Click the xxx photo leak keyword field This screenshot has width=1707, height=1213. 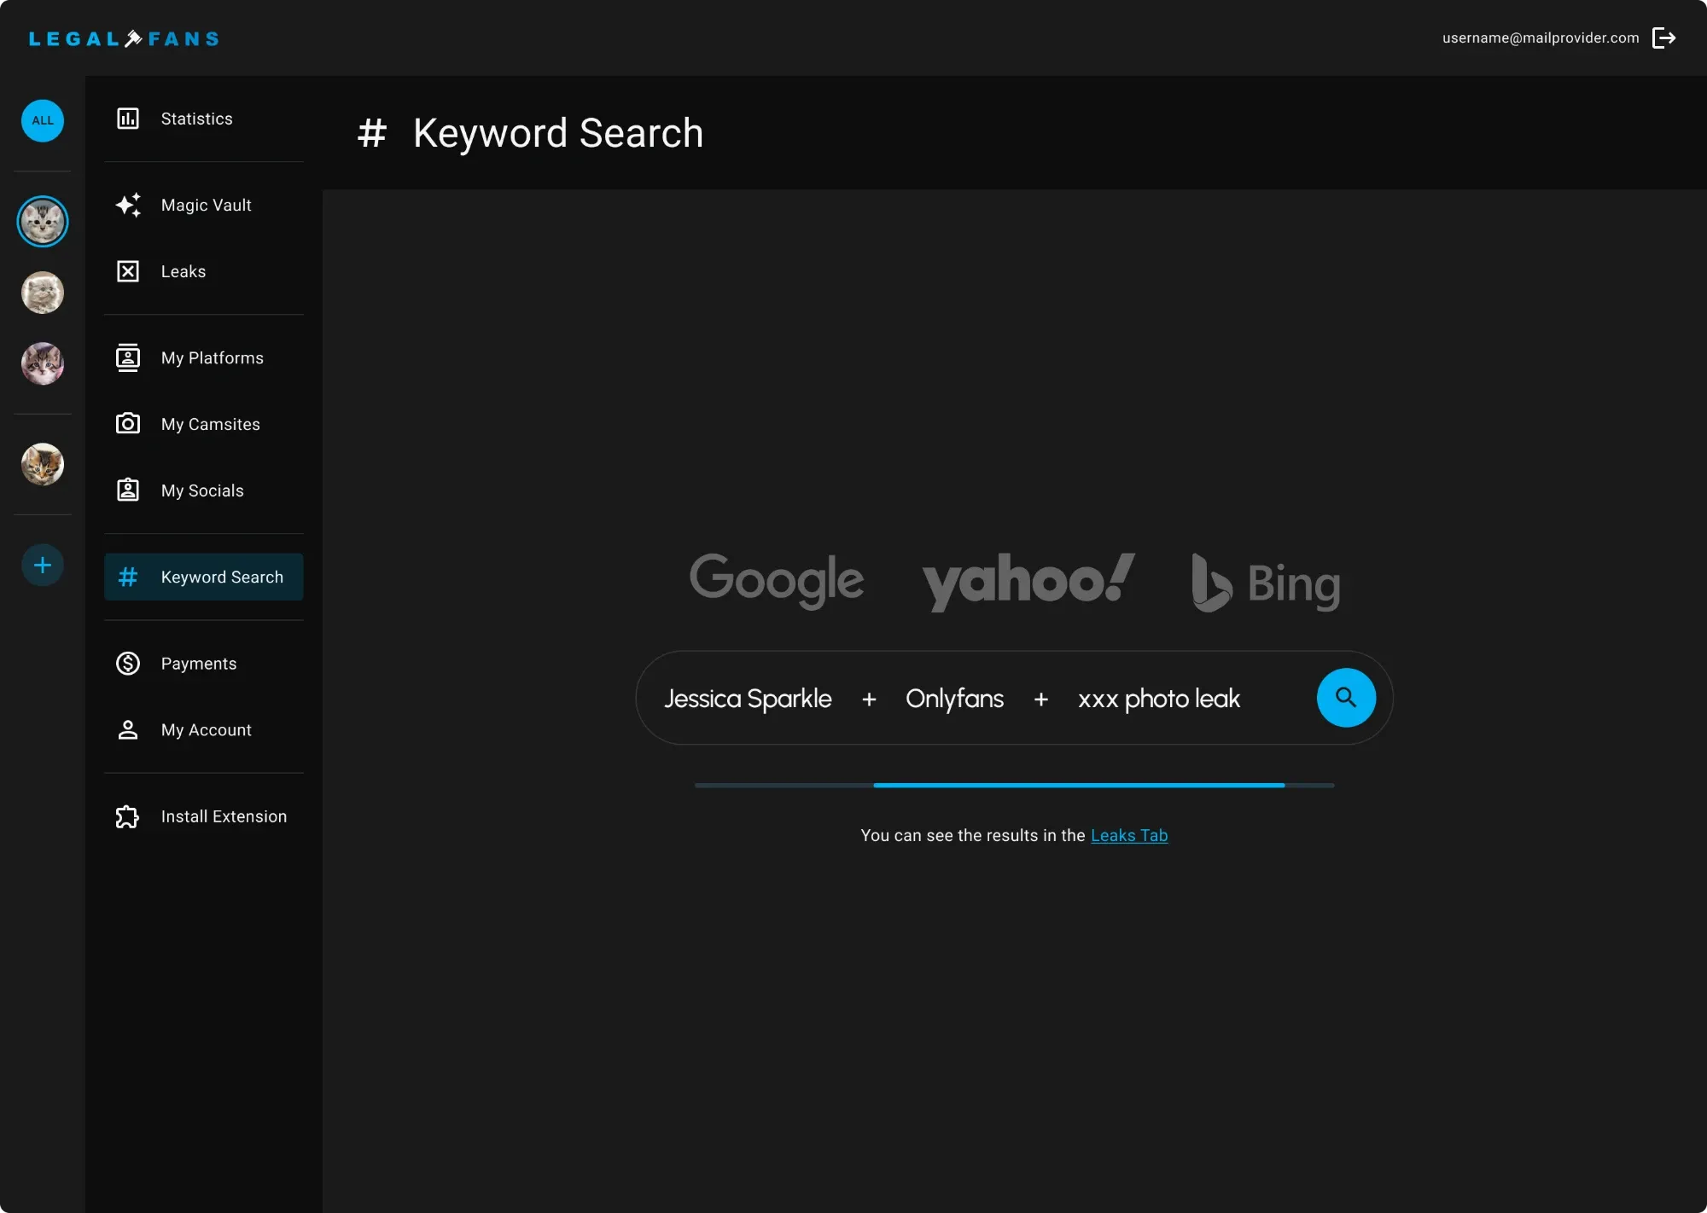[x=1159, y=699]
